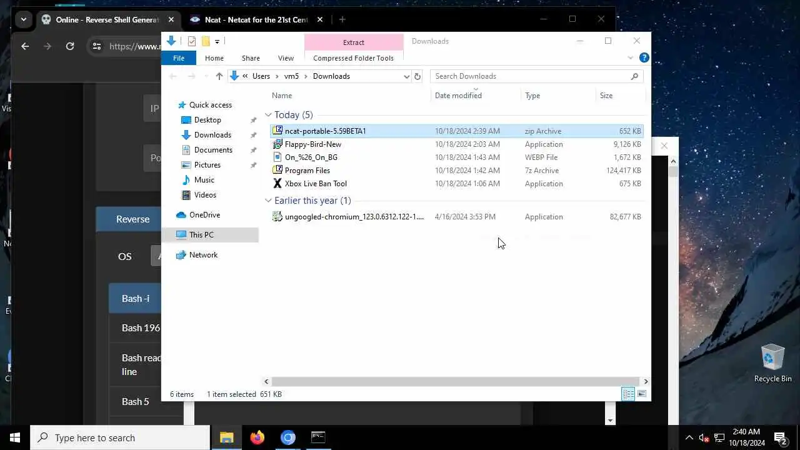The height and width of the screenshot is (450, 800).
Task: Open Customize Quick Access Toolbar dropdown
Action: click(217, 41)
